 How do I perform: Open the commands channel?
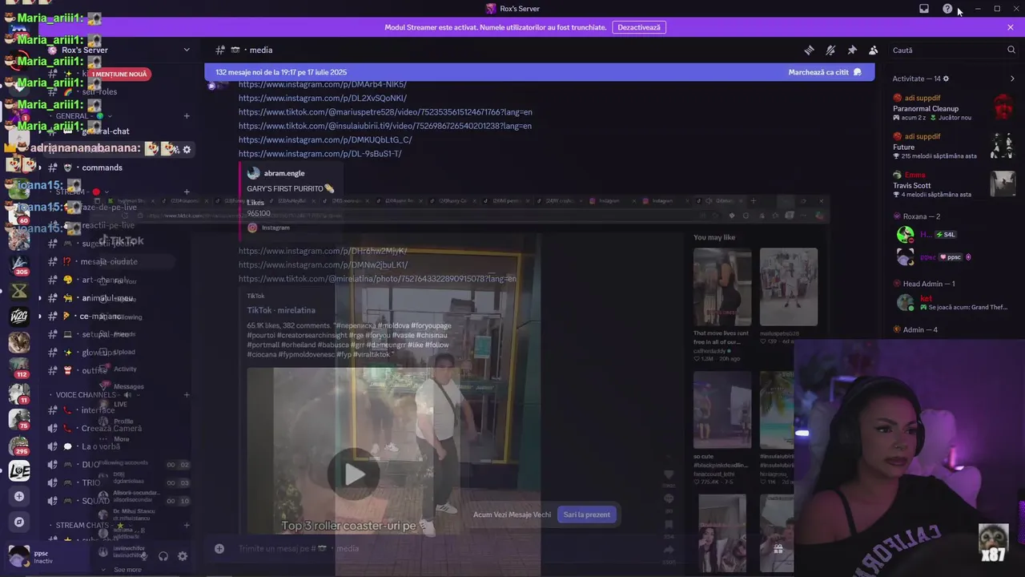(118, 167)
